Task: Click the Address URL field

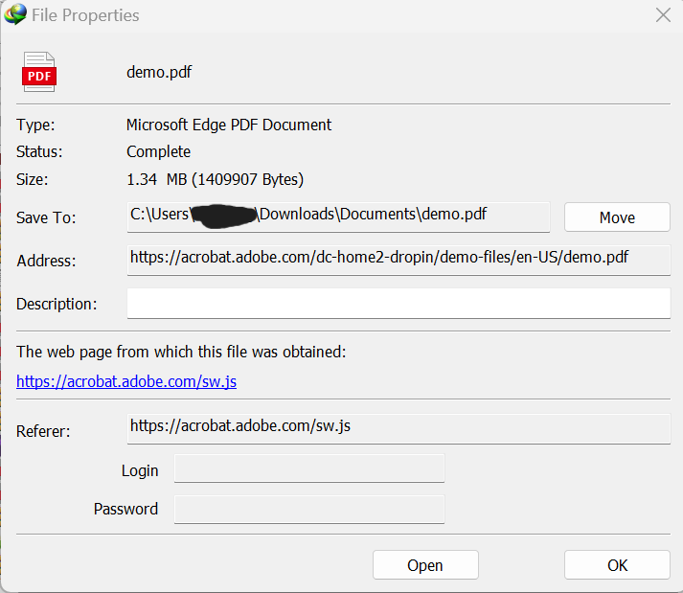Action: click(398, 260)
